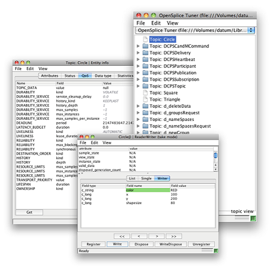Expand Topic: DCPSParticipant node
This screenshot has height=270, width=270.
[x=138, y=66]
